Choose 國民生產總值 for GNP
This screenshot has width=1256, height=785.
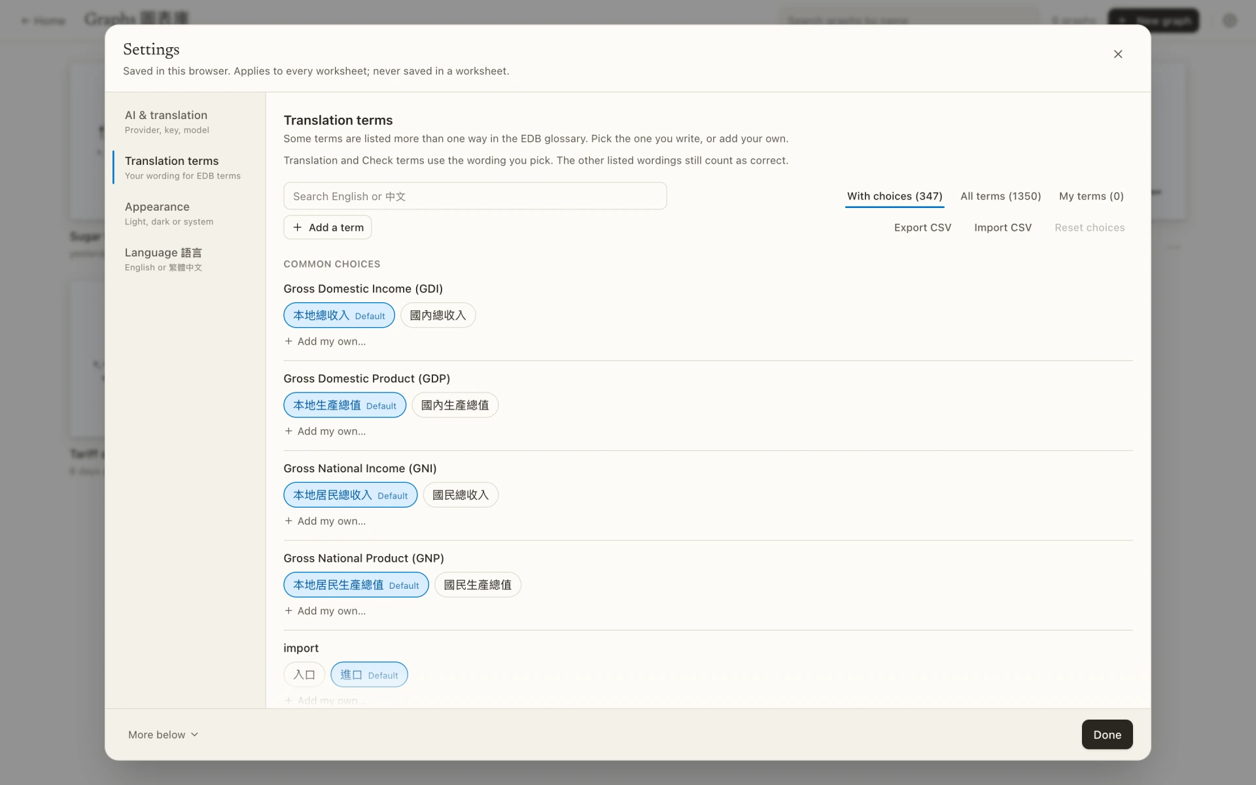tap(478, 585)
